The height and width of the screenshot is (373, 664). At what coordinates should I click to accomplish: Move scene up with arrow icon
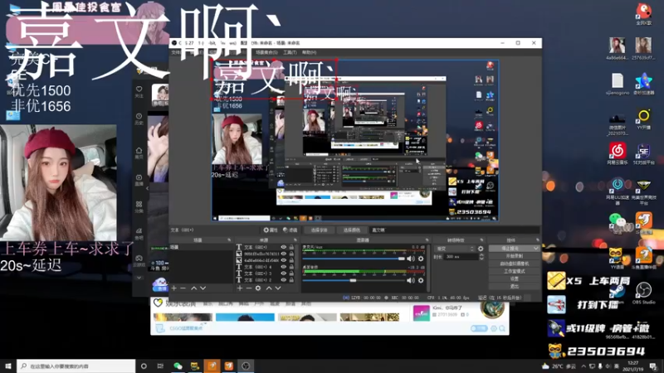193,288
